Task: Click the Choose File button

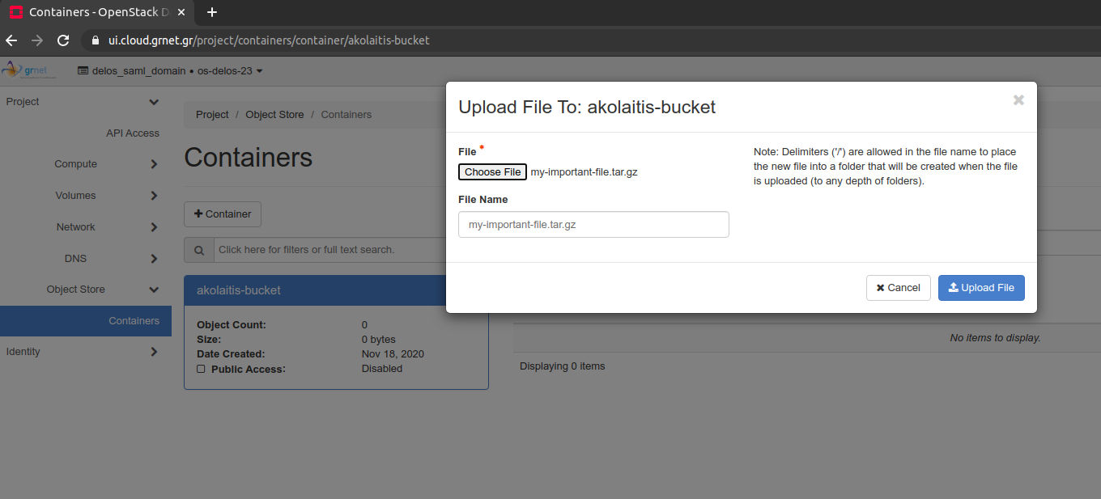Action: pos(492,172)
